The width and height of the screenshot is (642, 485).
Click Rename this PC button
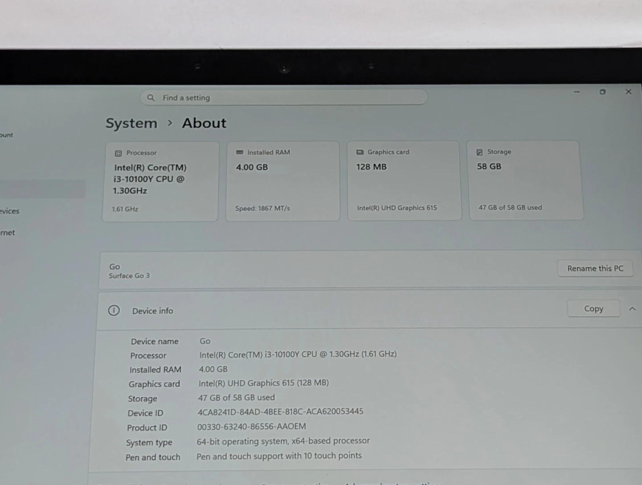click(595, 268)
